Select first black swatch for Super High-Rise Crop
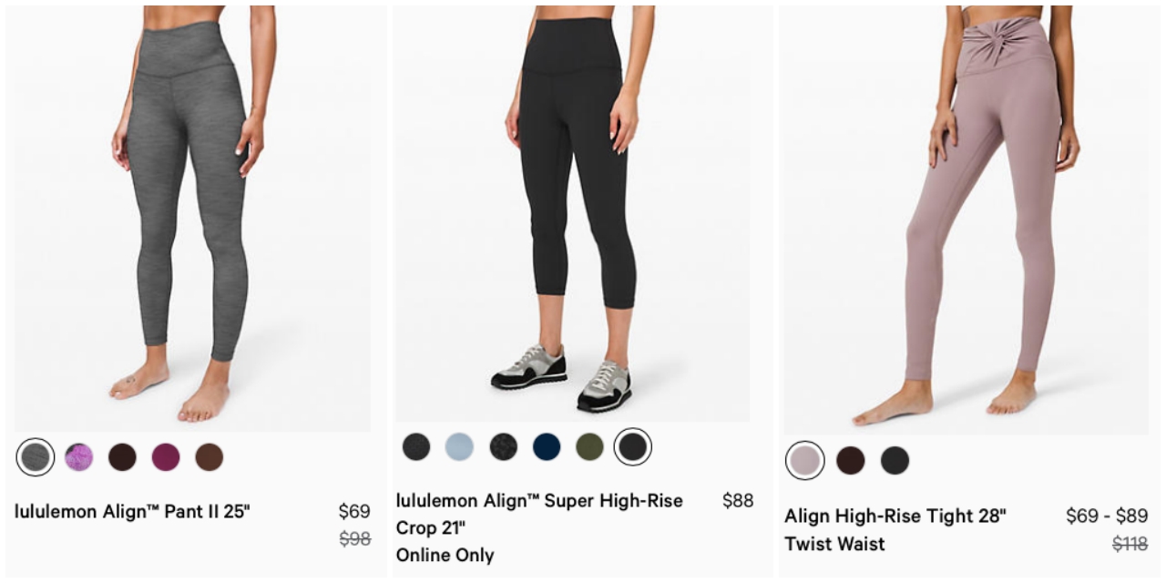Screen dimensions: 1166x583 tap(416, 446)
